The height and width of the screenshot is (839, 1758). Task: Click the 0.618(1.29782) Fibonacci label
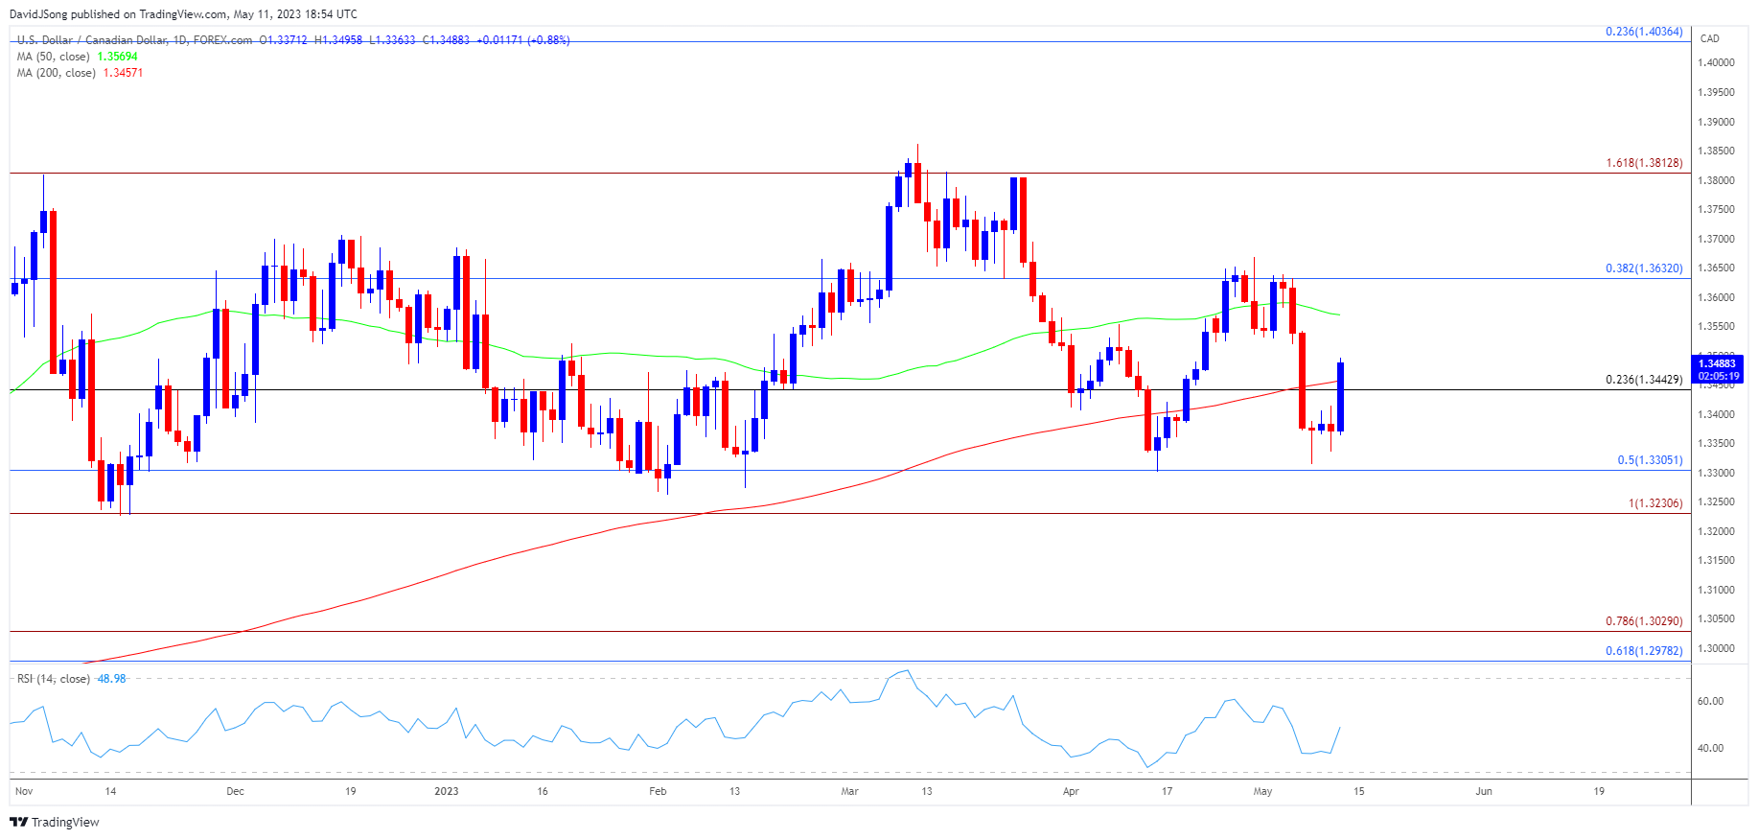1643,651
